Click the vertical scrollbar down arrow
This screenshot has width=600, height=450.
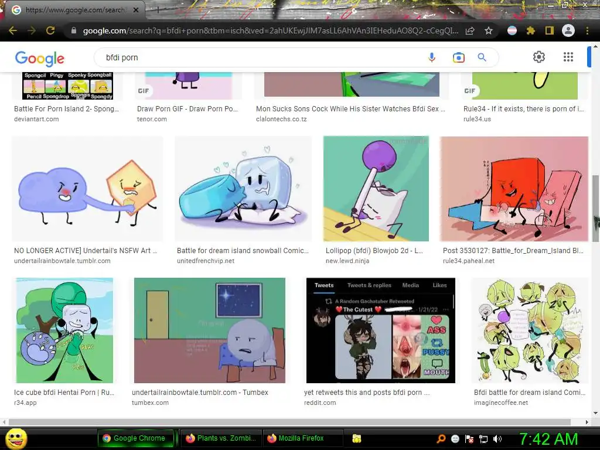(x=595, y=413)
